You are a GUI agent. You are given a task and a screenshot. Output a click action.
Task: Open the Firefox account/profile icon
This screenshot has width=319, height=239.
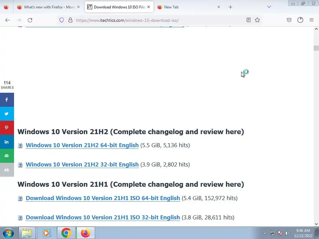pos(300,20)
